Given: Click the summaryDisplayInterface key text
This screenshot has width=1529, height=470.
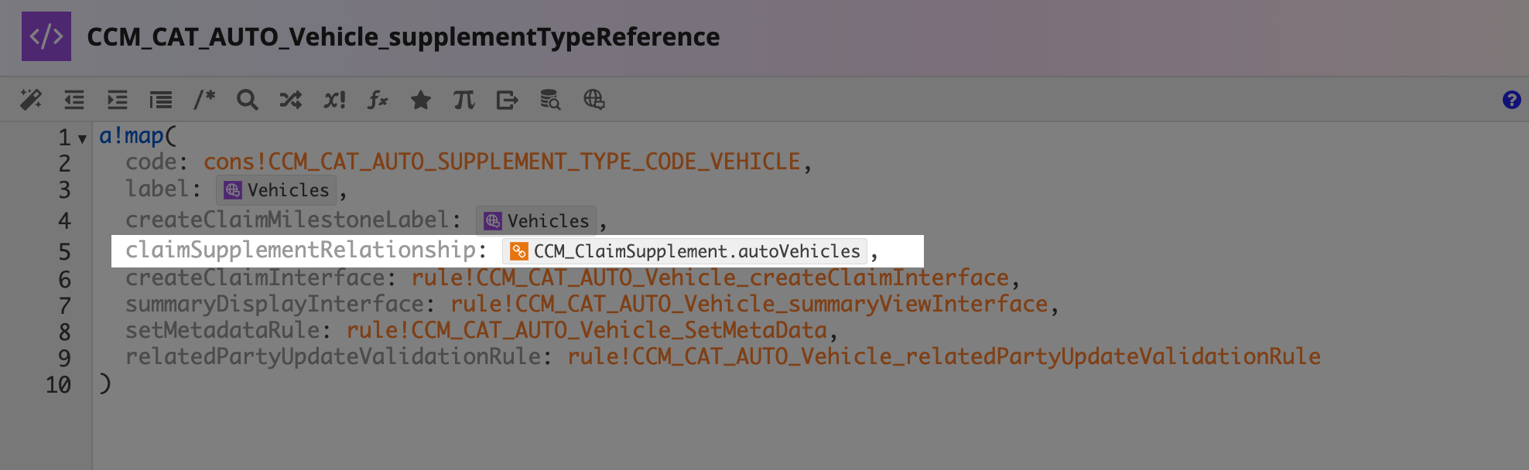Looking at the screenshot, I should tap(275, 304).
